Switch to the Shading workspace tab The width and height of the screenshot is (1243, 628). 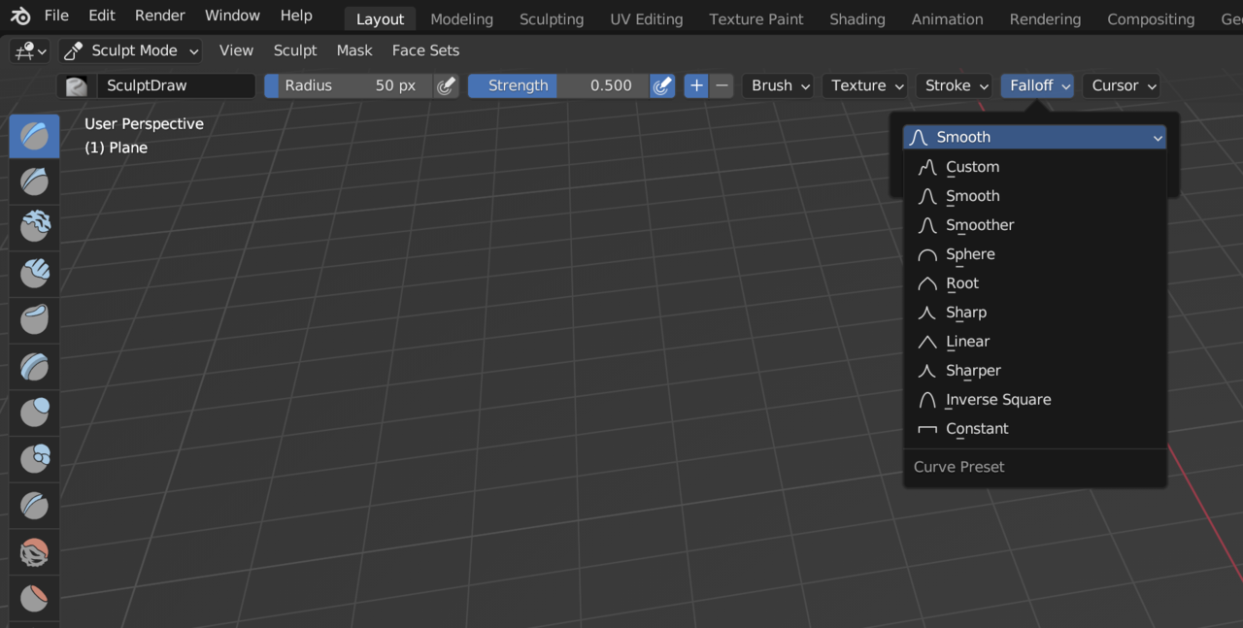click(858, 19)
